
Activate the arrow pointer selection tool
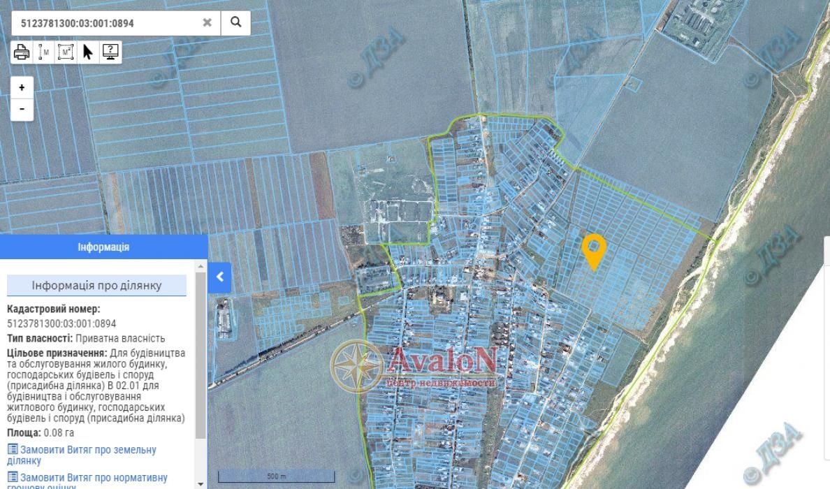(88, 52)
